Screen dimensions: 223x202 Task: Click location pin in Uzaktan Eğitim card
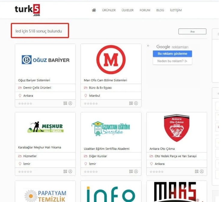pyautogui.click(x=86, y=164)
